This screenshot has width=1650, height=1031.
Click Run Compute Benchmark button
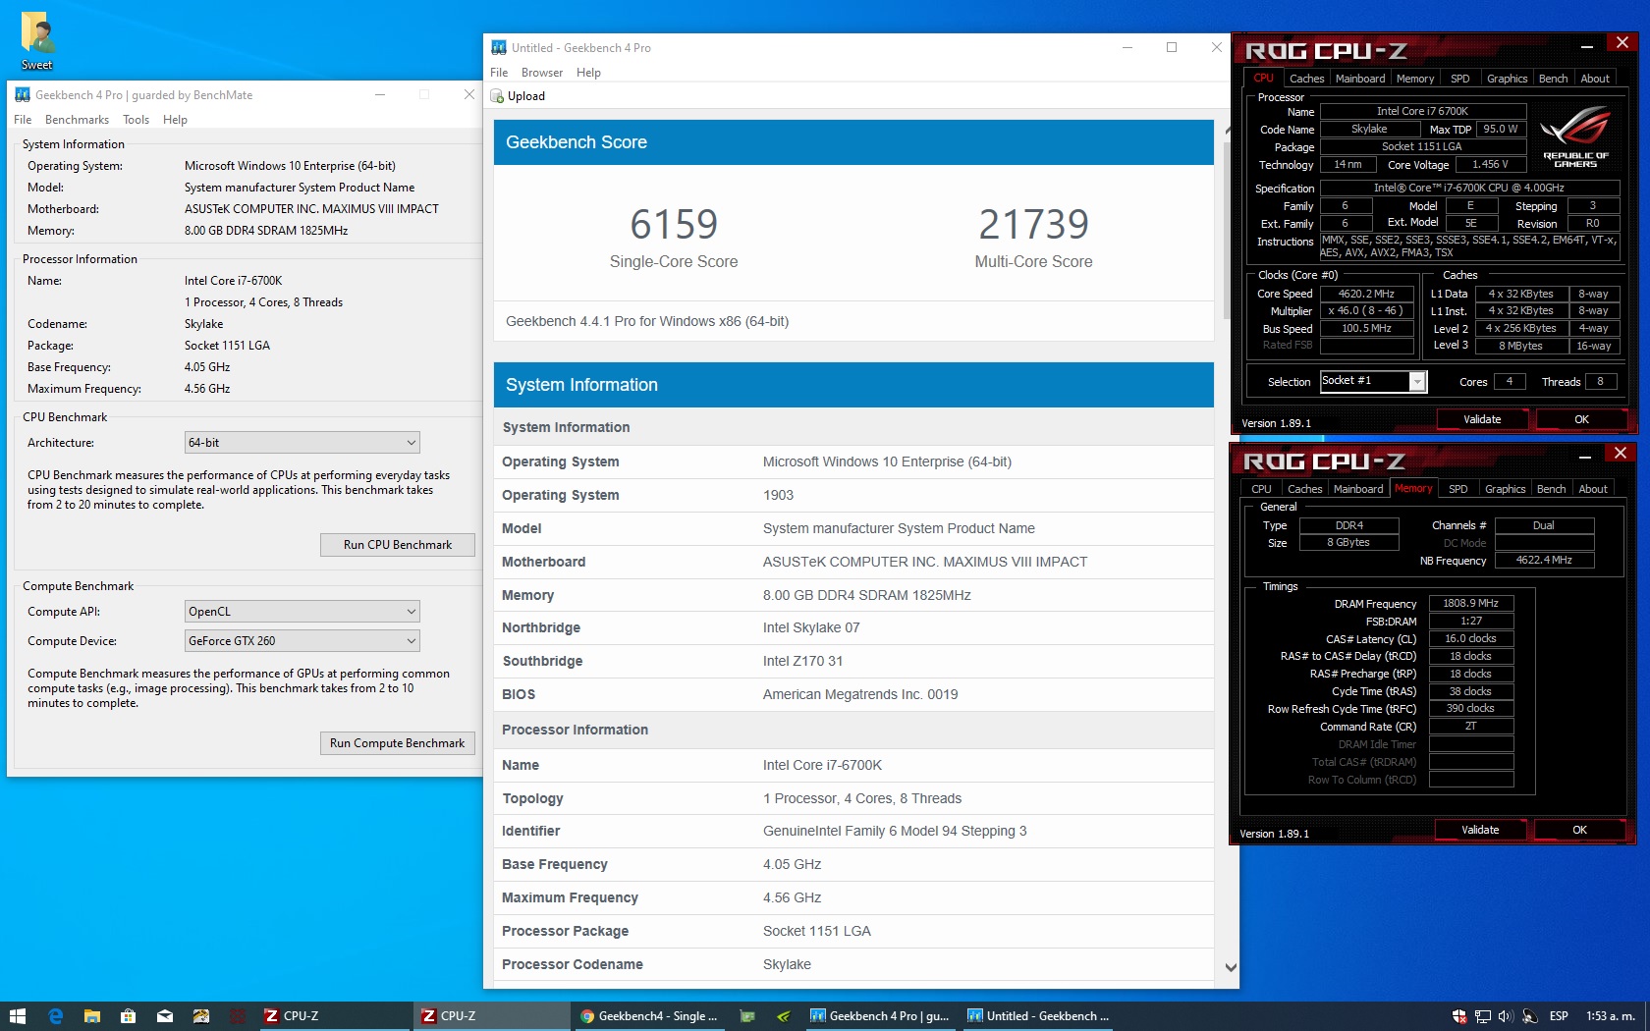coord(398,743)
